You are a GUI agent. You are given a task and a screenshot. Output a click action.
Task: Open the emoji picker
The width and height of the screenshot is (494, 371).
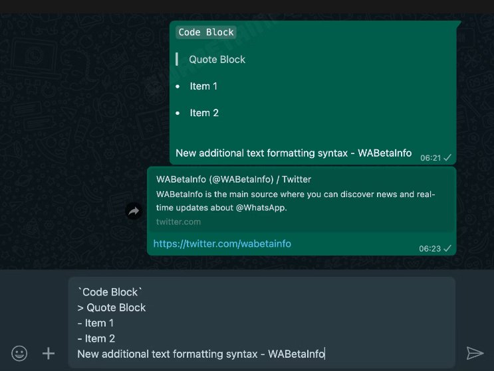pyautogui.click(x=20, y=353)
